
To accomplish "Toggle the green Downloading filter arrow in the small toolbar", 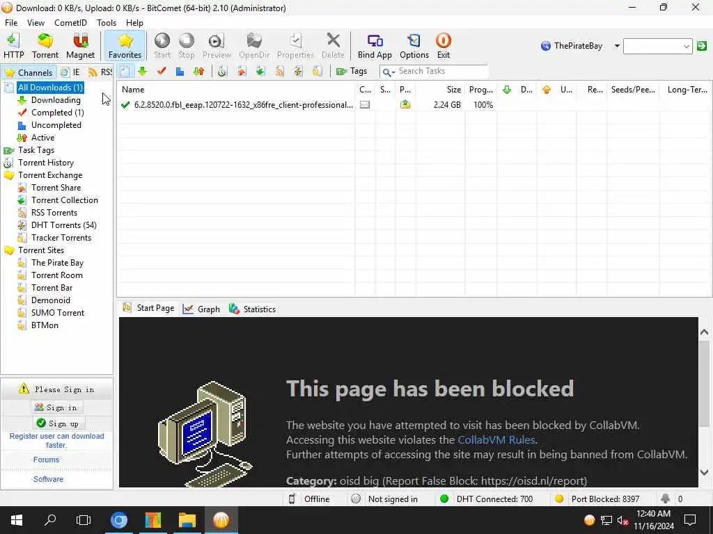I will point(142,72).
